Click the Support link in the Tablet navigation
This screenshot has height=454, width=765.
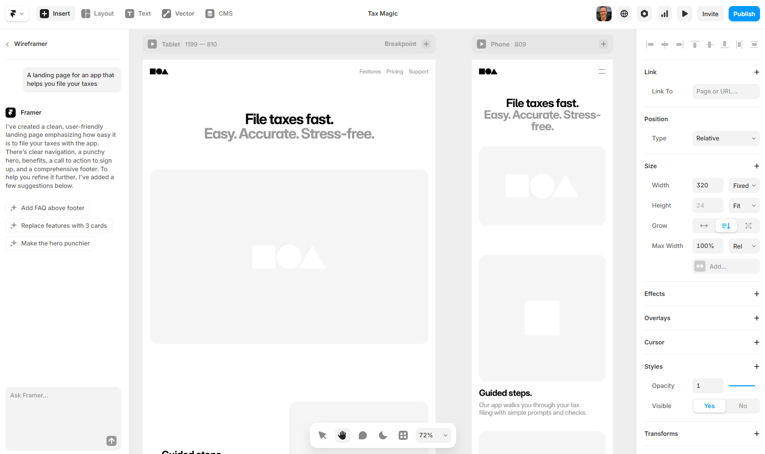pyautogui.click(x=418, y=72)
